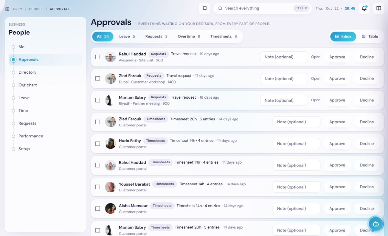Select checkbox for Huda Fathy timesheet
Screen dimensions: 388x236
tap(98, 144)
